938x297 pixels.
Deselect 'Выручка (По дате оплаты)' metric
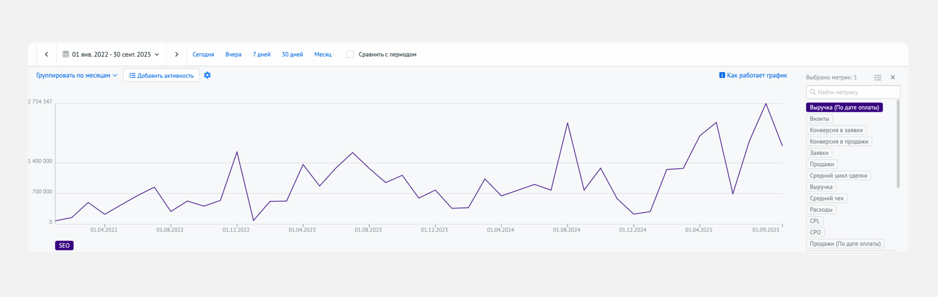pos(844,107)
